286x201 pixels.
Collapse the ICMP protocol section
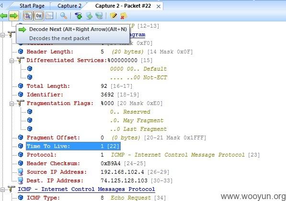(x=2, y=190)
